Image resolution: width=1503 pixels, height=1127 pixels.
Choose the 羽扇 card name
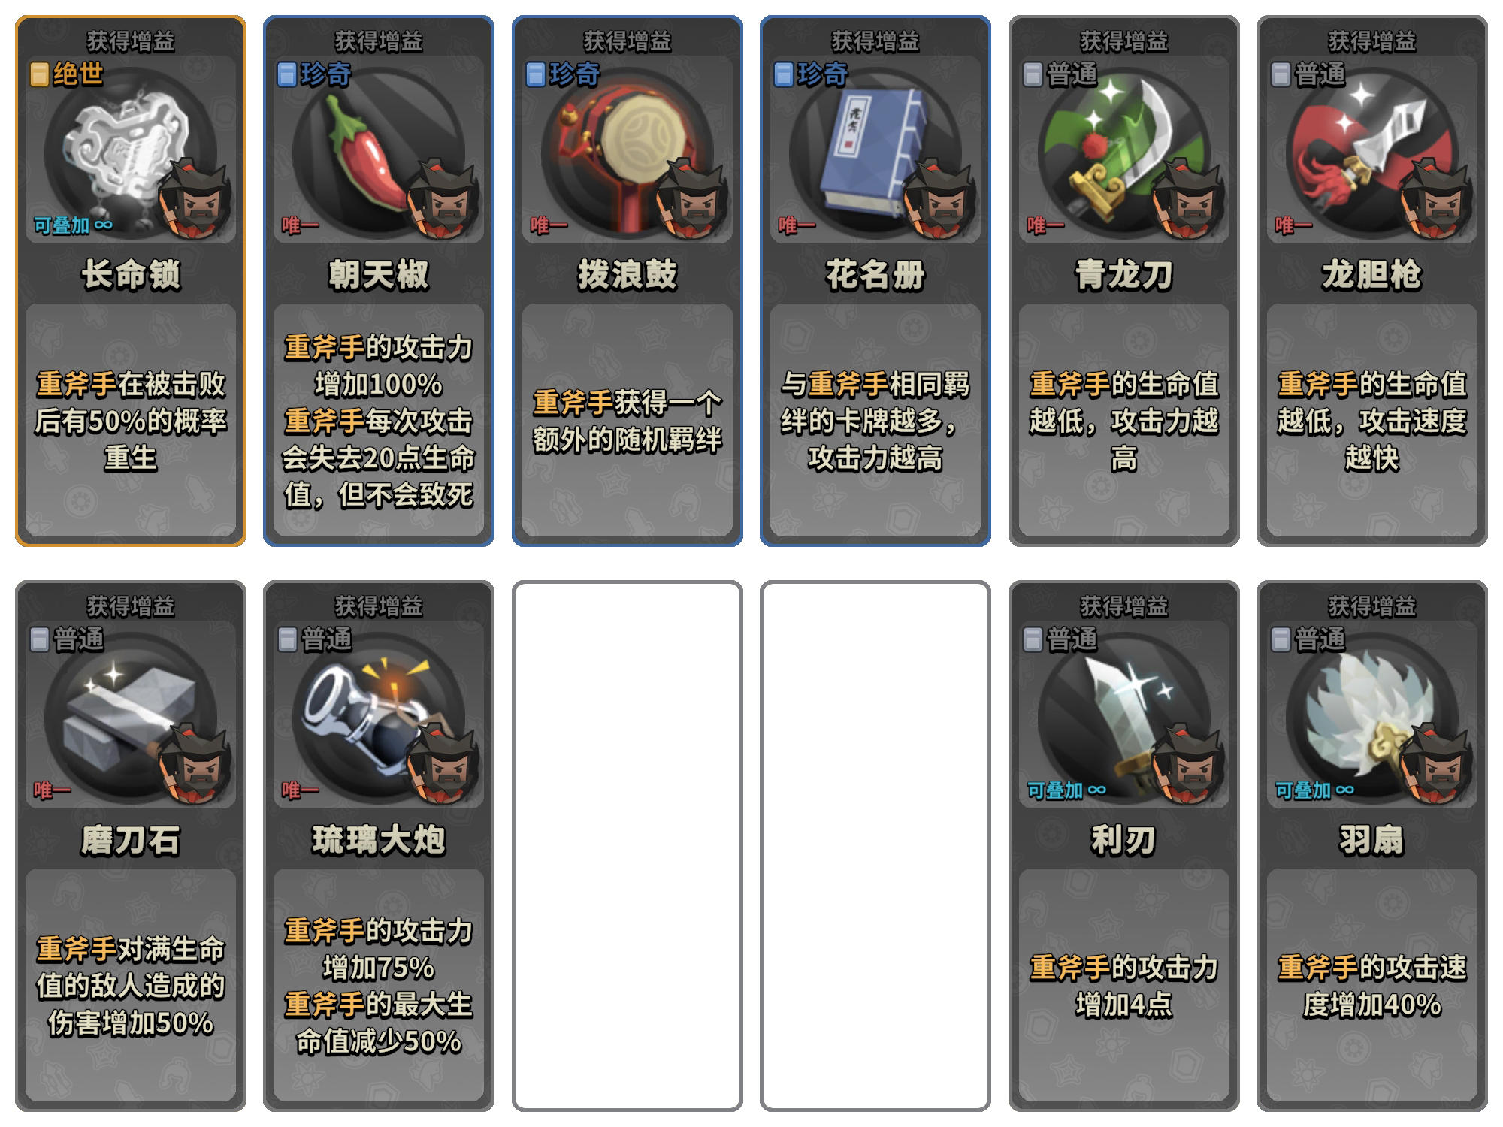pyautogui.click(x=1371, y=839)
